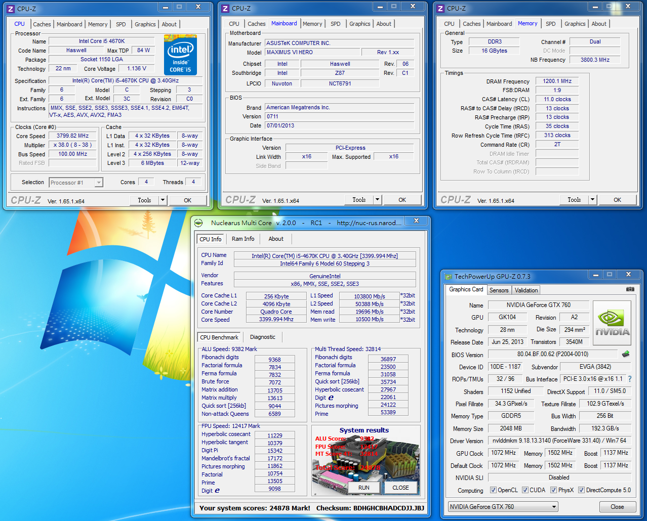
Task: Click the Nuclearus checksum 'BDHGHCBHADCDJJ.JBJ'
Action: pos(389,508)
